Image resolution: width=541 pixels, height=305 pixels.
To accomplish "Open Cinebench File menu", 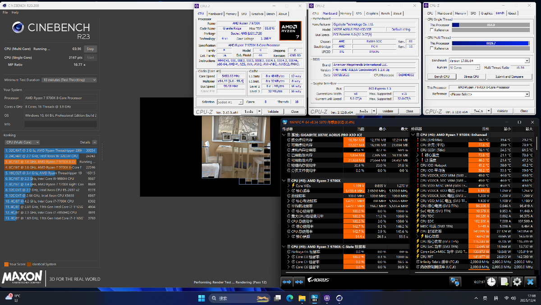I will pos(5,13).
